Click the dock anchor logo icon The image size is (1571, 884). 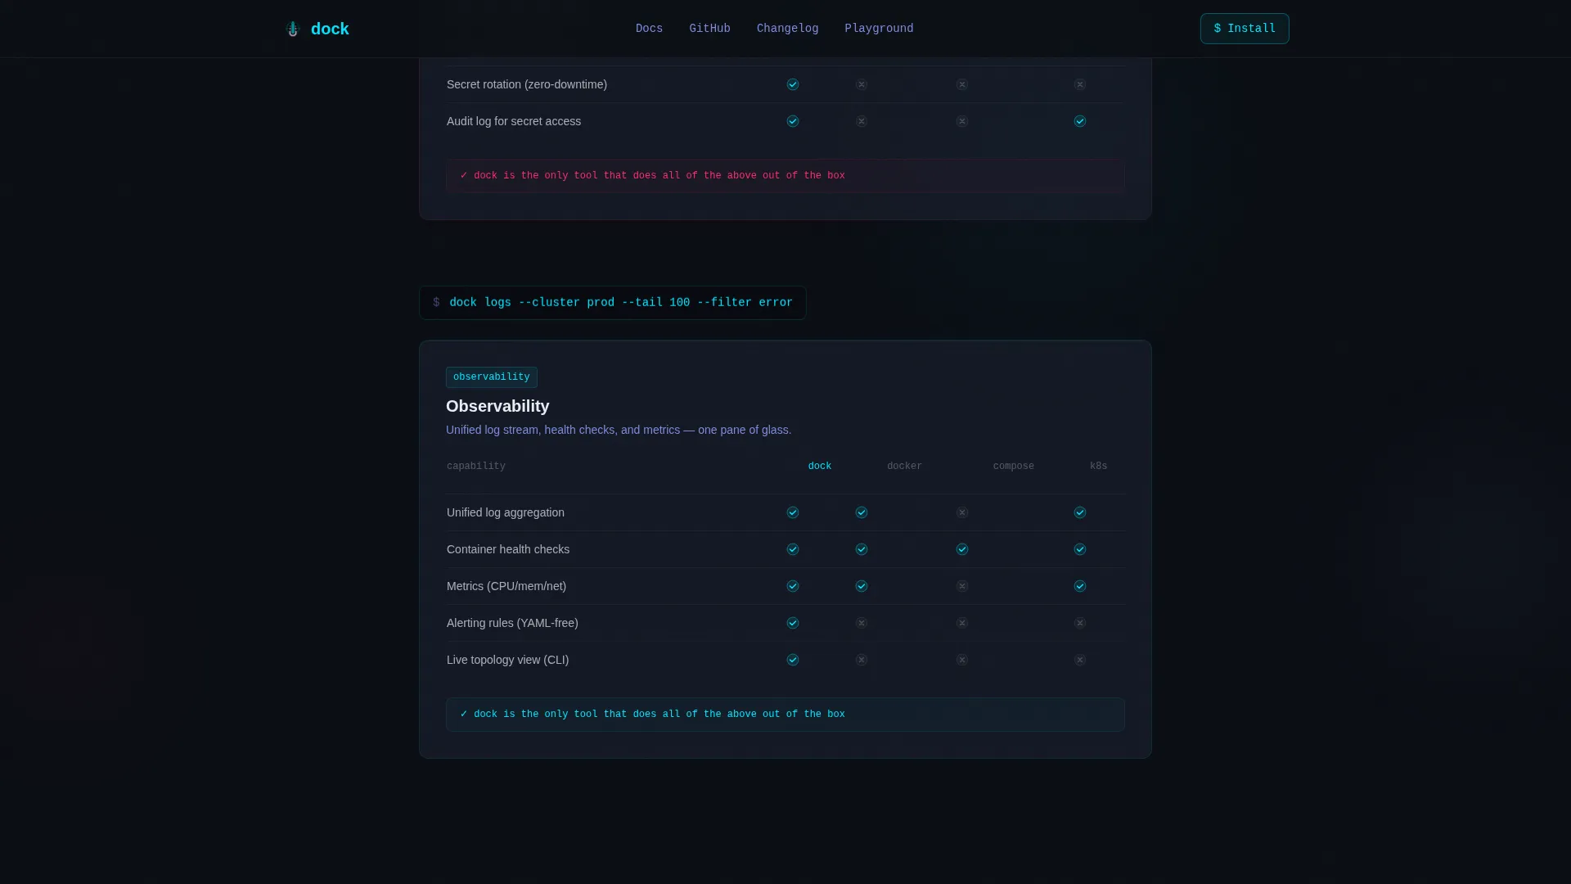(293, 29)
